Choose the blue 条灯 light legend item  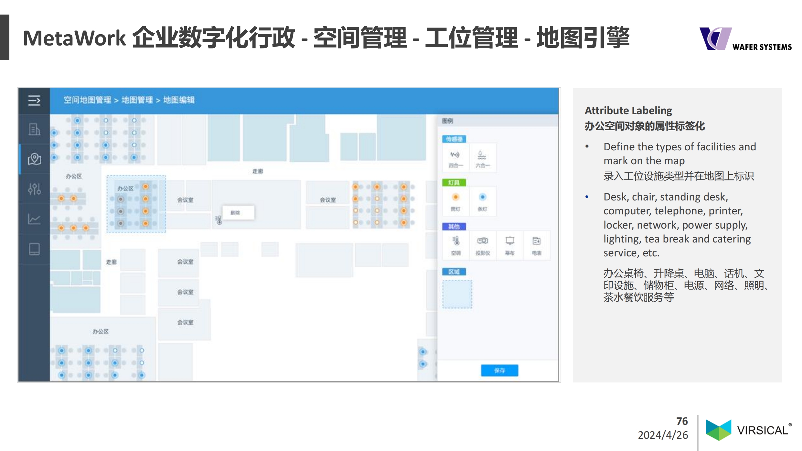[x=482, y=202]
